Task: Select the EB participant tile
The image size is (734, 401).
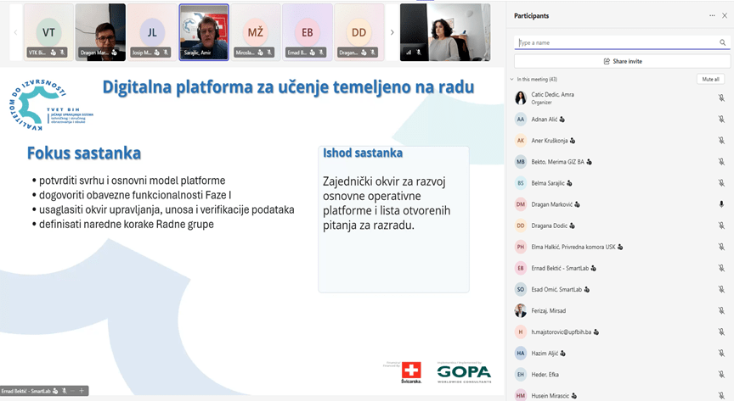Action: (x=308, y=32)
